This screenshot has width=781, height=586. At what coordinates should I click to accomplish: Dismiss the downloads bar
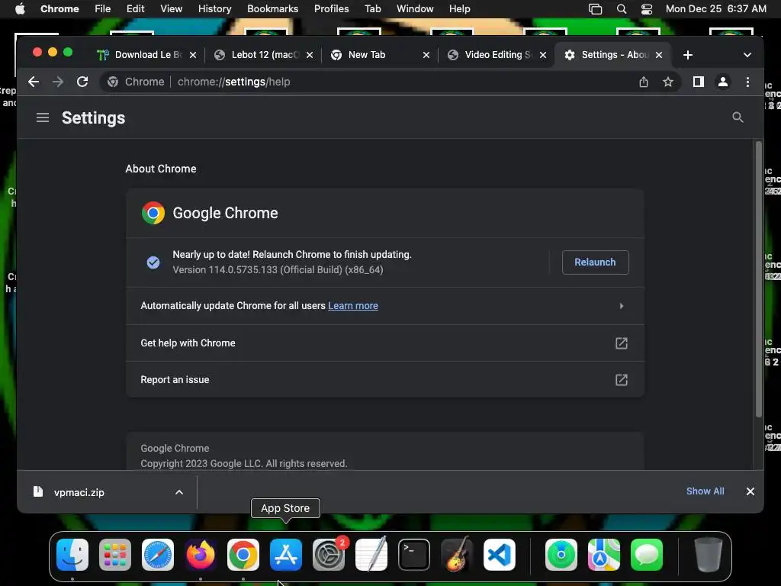tap(750, 491)
